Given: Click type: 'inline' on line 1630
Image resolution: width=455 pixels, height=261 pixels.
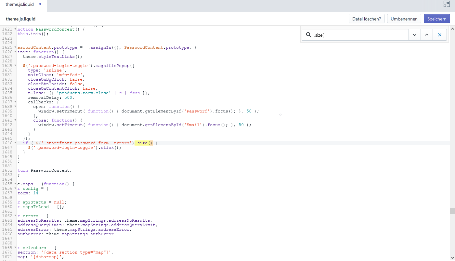Looking at the screenshot, I should [x=47, y=70].
